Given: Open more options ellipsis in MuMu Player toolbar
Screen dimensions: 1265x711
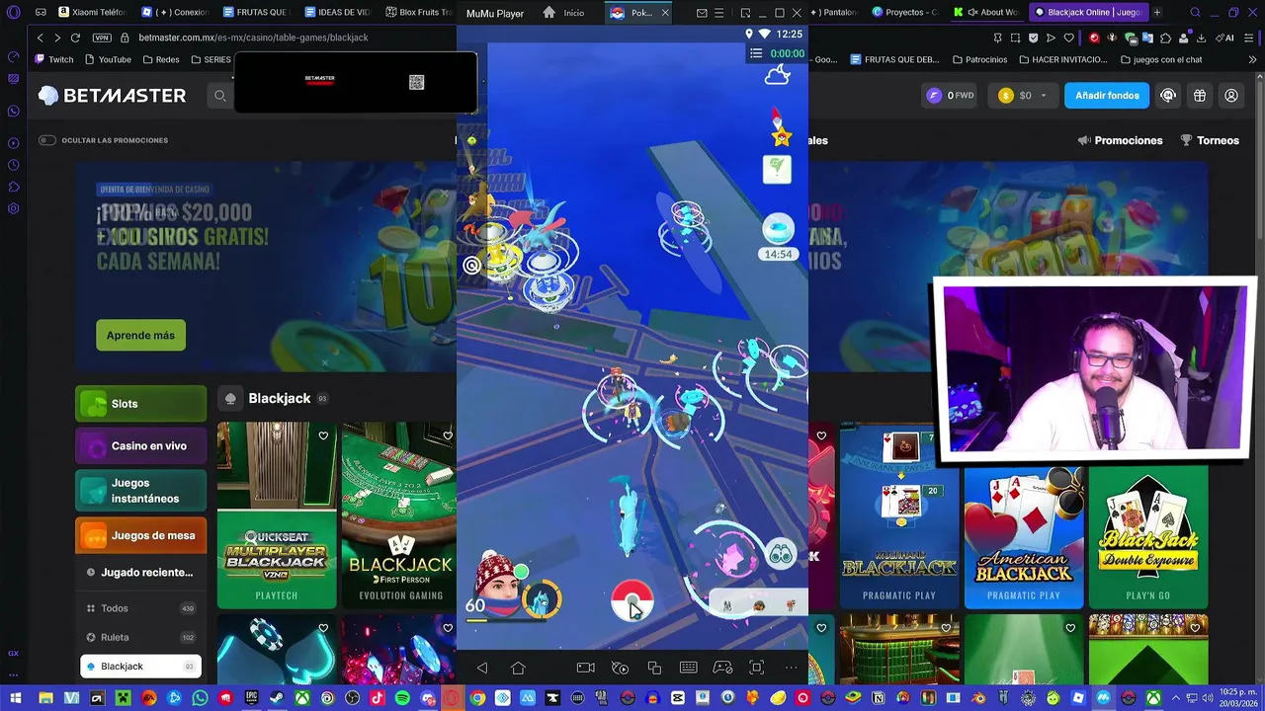Looking at the screenshot, I should pos(791,668).
